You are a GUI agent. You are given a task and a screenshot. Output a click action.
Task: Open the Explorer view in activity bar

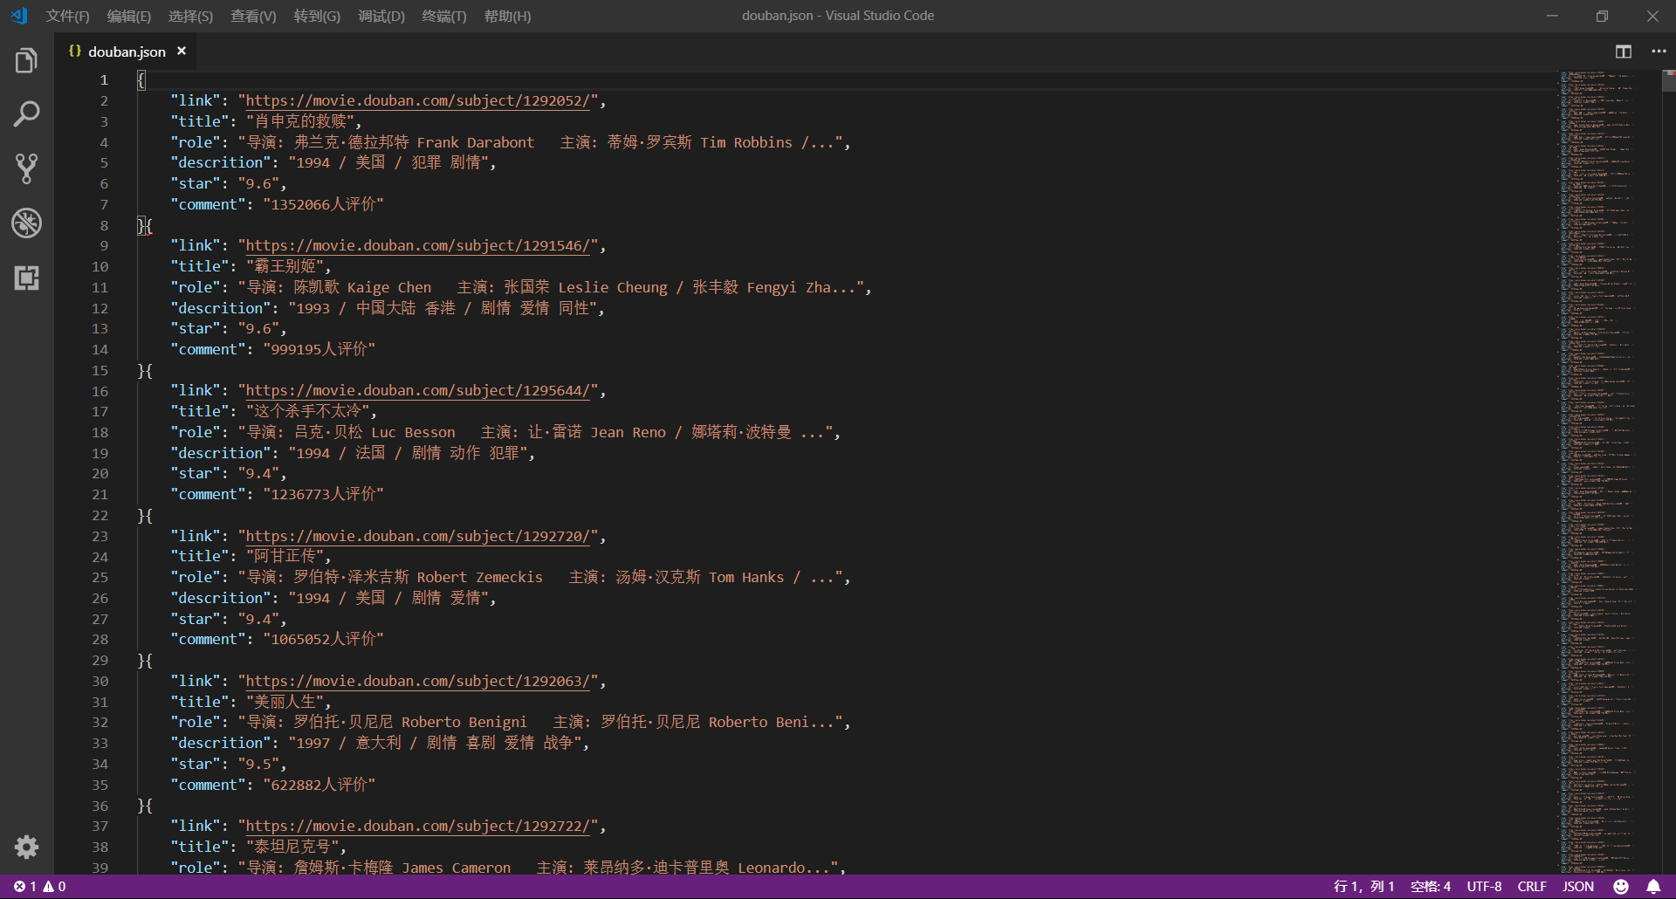coord(26,60)
